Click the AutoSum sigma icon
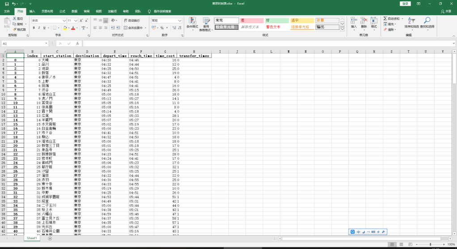 (385, 19)
